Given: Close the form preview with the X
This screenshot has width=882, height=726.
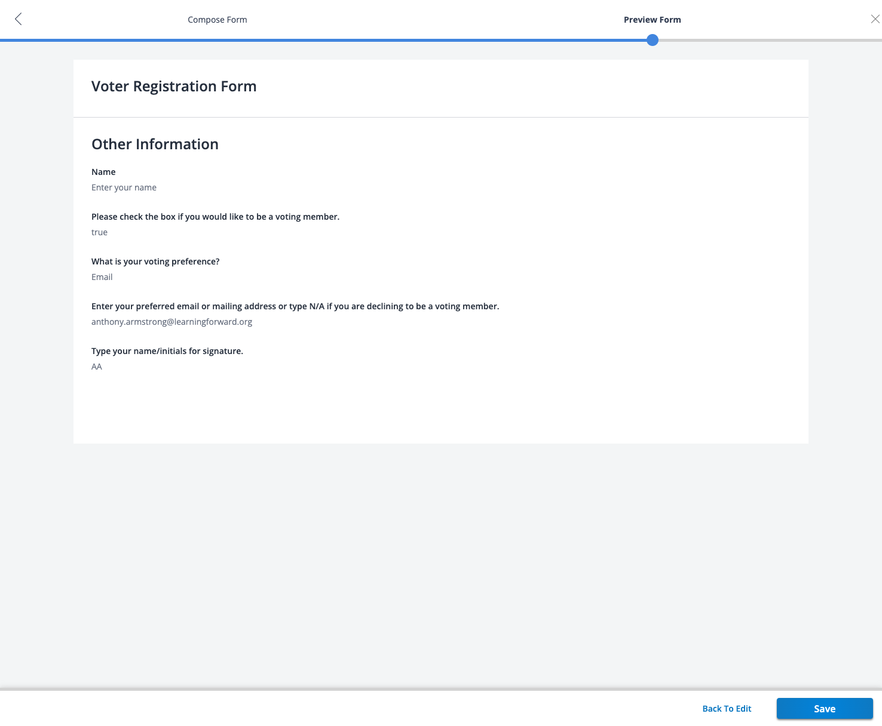Looking at the screenshot, I should coord(875,19).
